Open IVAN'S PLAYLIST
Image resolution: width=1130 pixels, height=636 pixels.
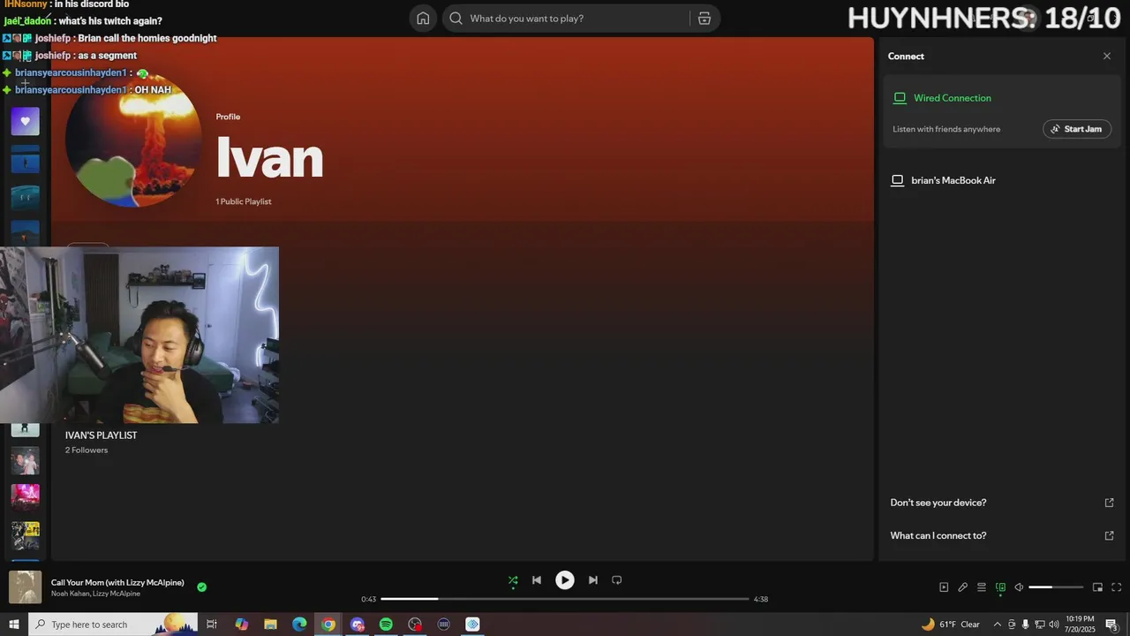click(101, 435)
